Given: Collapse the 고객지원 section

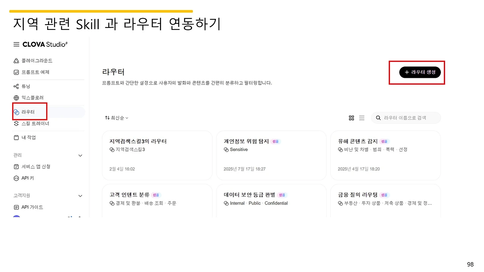Looking at the screenshot, I should point(80,196).
